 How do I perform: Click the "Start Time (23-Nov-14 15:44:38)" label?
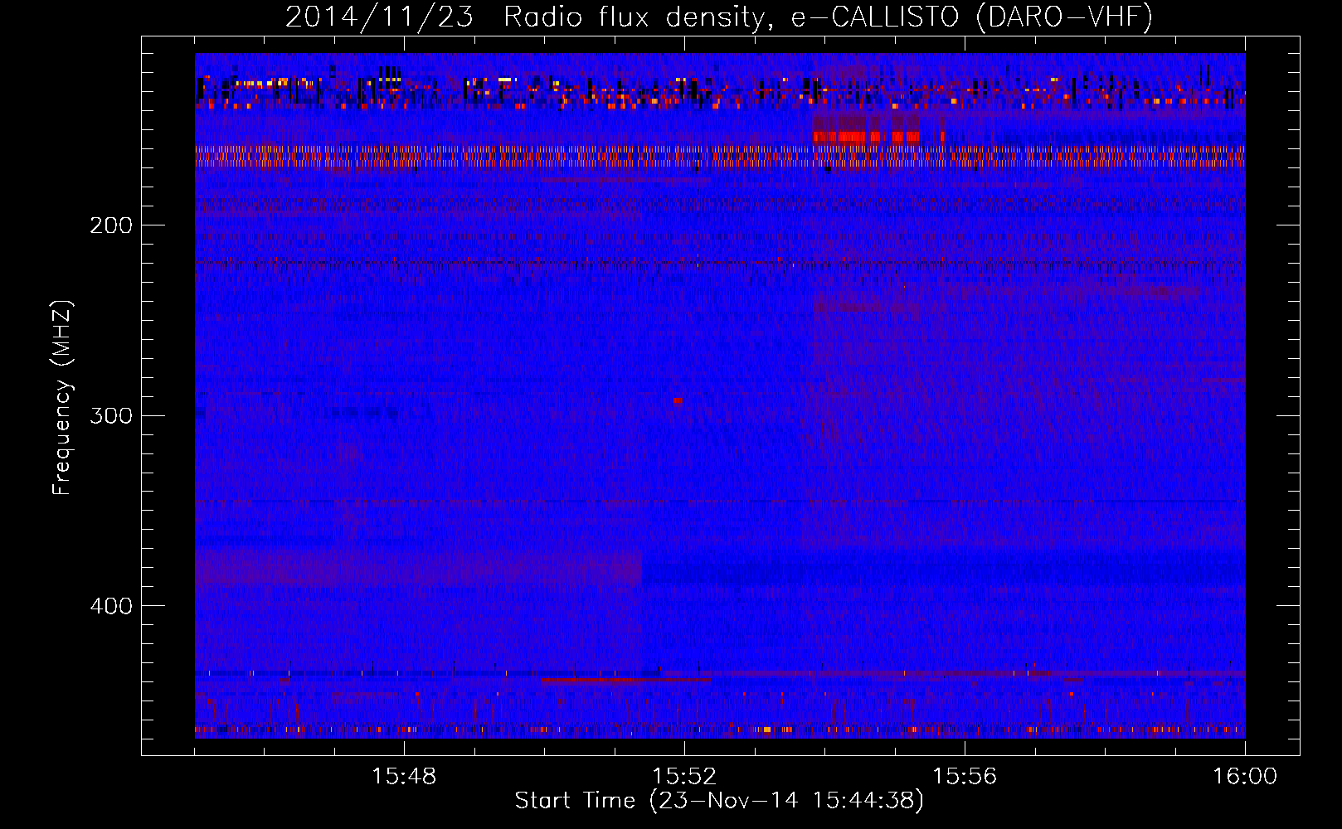[719, 801]
